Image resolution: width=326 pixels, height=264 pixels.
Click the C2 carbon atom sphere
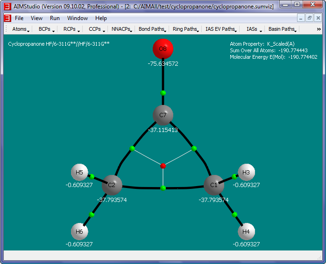point(112,185)
